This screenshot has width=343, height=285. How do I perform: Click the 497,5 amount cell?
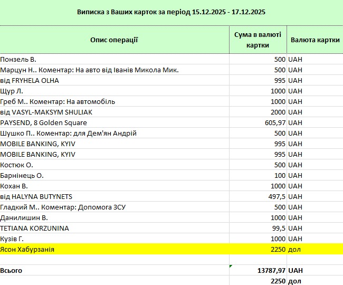[x=258, y=196]
